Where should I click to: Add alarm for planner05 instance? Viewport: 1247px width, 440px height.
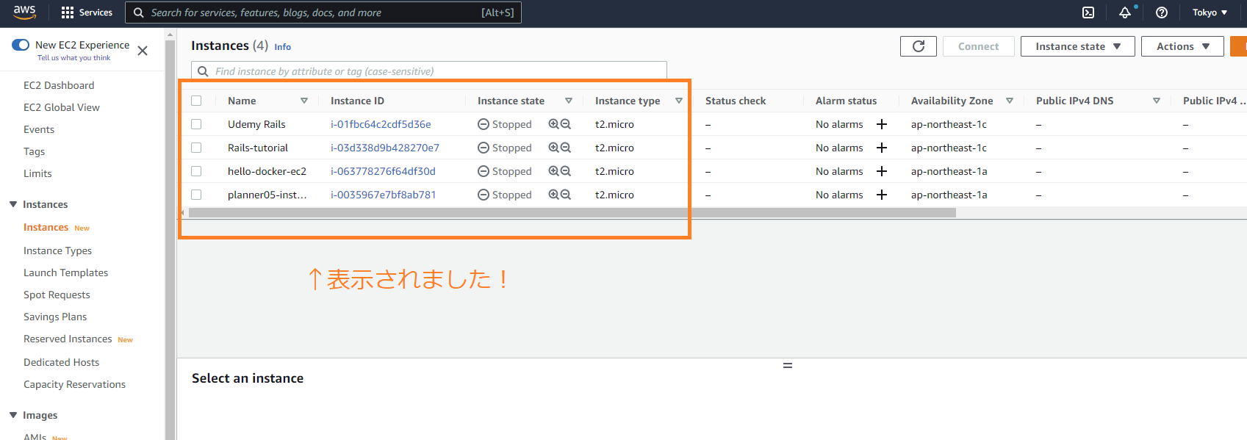click(x=882, y=195)
